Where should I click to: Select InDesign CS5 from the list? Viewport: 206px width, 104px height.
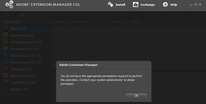coord(21,69)
